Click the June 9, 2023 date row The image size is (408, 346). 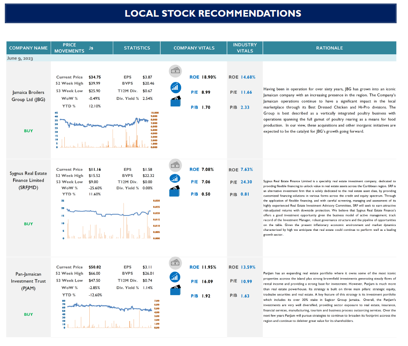pos(201,58)
